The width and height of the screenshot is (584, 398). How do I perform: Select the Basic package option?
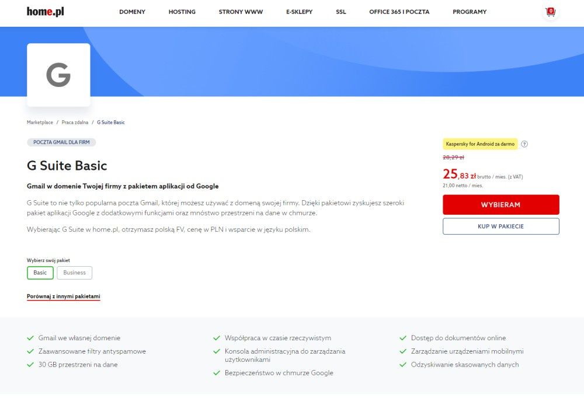click(x=40, y=273)
